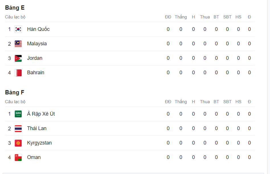
Task: Click the Bahrain flag icon
Action: [18, 73]
